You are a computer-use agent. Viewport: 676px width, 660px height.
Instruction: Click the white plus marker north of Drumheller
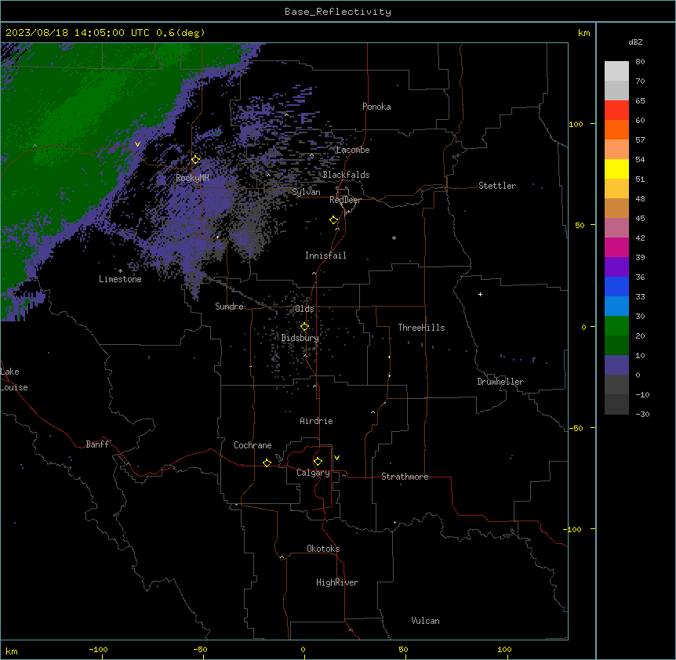(x=480, y=294)
